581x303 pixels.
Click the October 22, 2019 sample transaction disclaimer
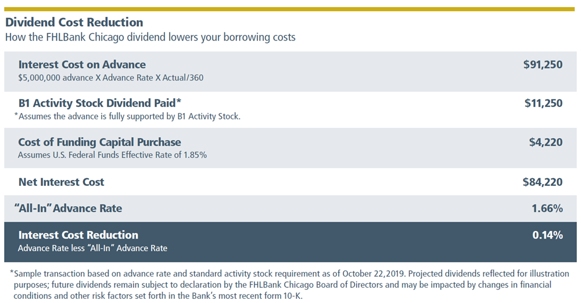click(290, 285)
